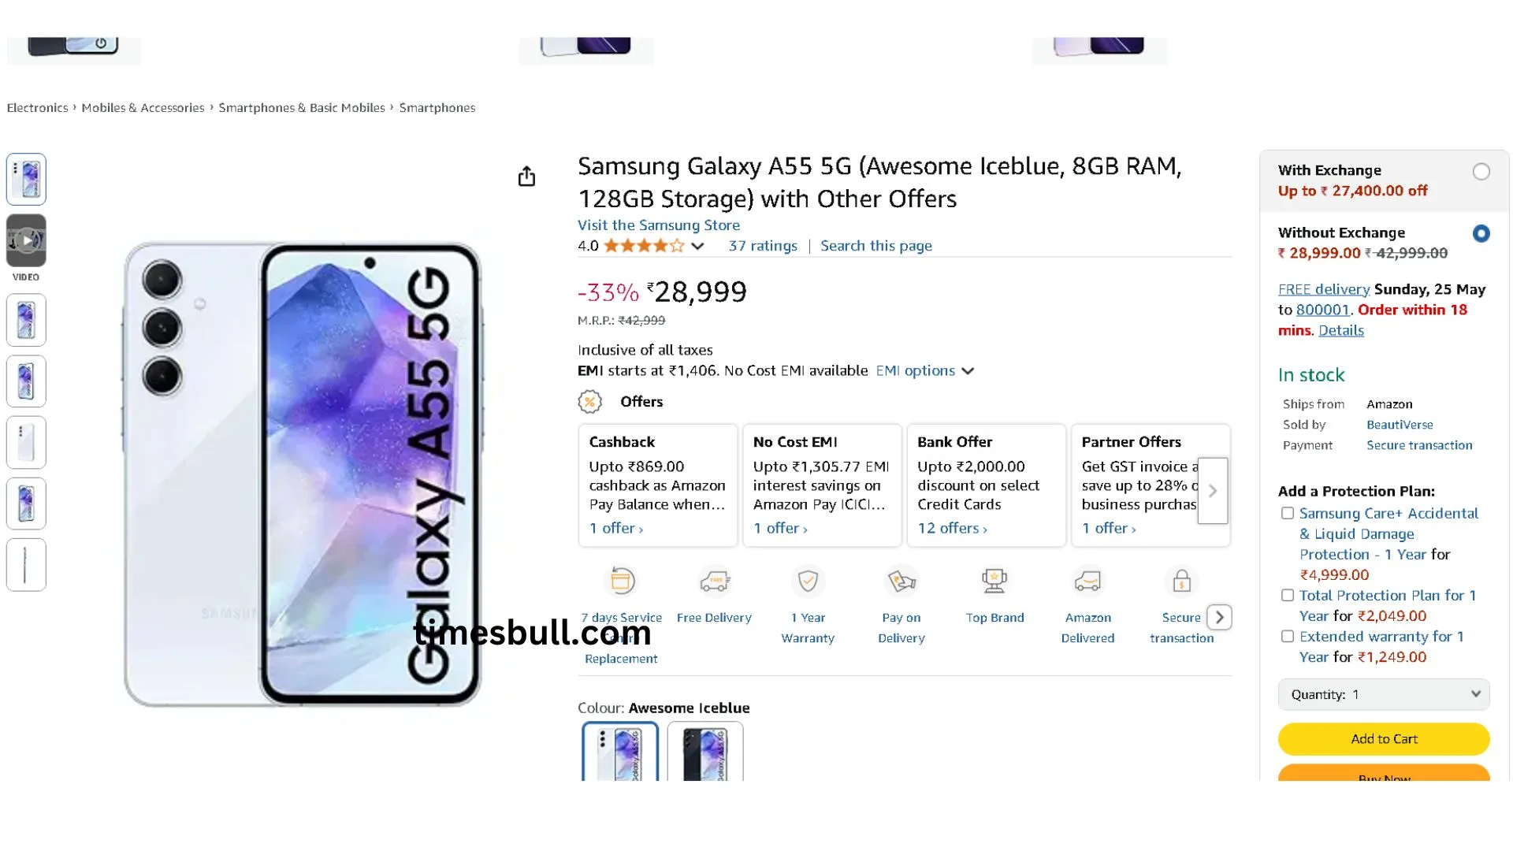
Task: Open Mobiles & Accessories breadcrumb
Action: 143,108
